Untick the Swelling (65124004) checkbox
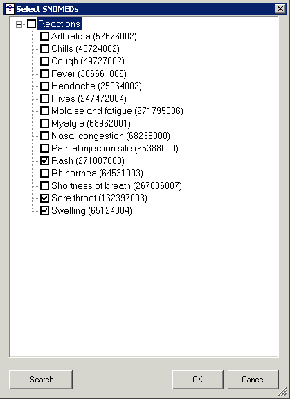Screen dimensions: 290x399 click(44, 211)
